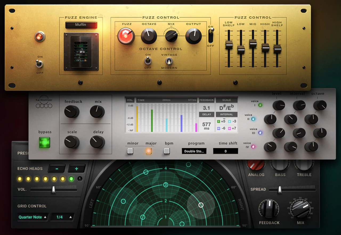Click voice III interval knob
This screenshot has height=235, width=341.
click(299, 133)
